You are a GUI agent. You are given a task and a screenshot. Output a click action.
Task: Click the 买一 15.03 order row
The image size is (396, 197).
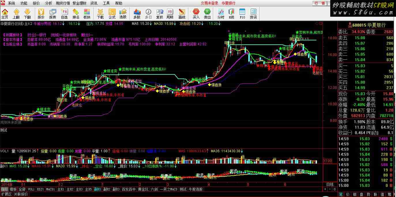tap(366, 66)
